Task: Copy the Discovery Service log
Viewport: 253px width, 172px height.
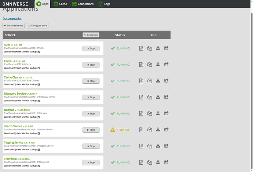Action: 150,97
